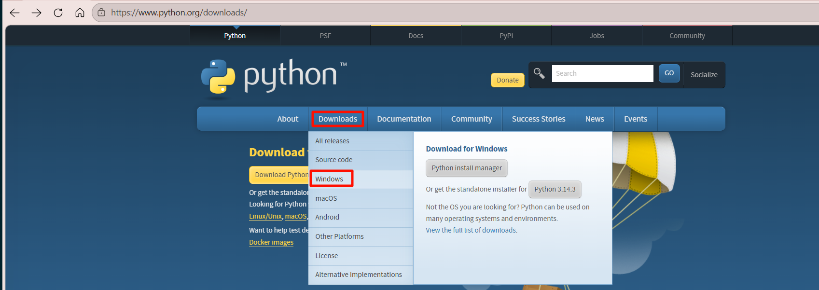View site info lock icon in address bar
The height and width of the screenshot is (290, 819).
coord(101,13)
